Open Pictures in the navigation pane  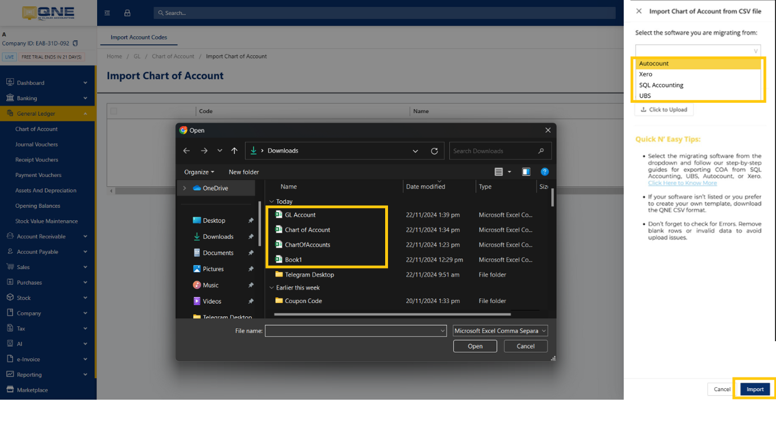coord(213,269)
